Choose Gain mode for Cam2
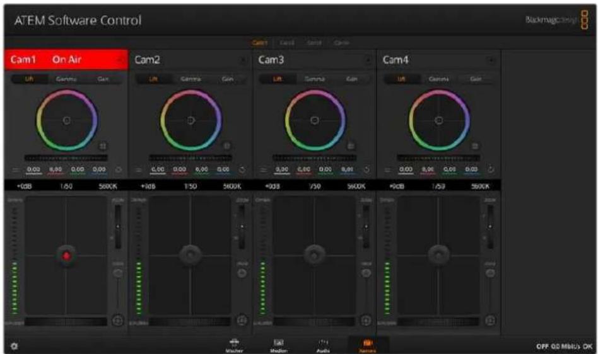The width and height of the screenshot is (598, 354). point(227,79)
